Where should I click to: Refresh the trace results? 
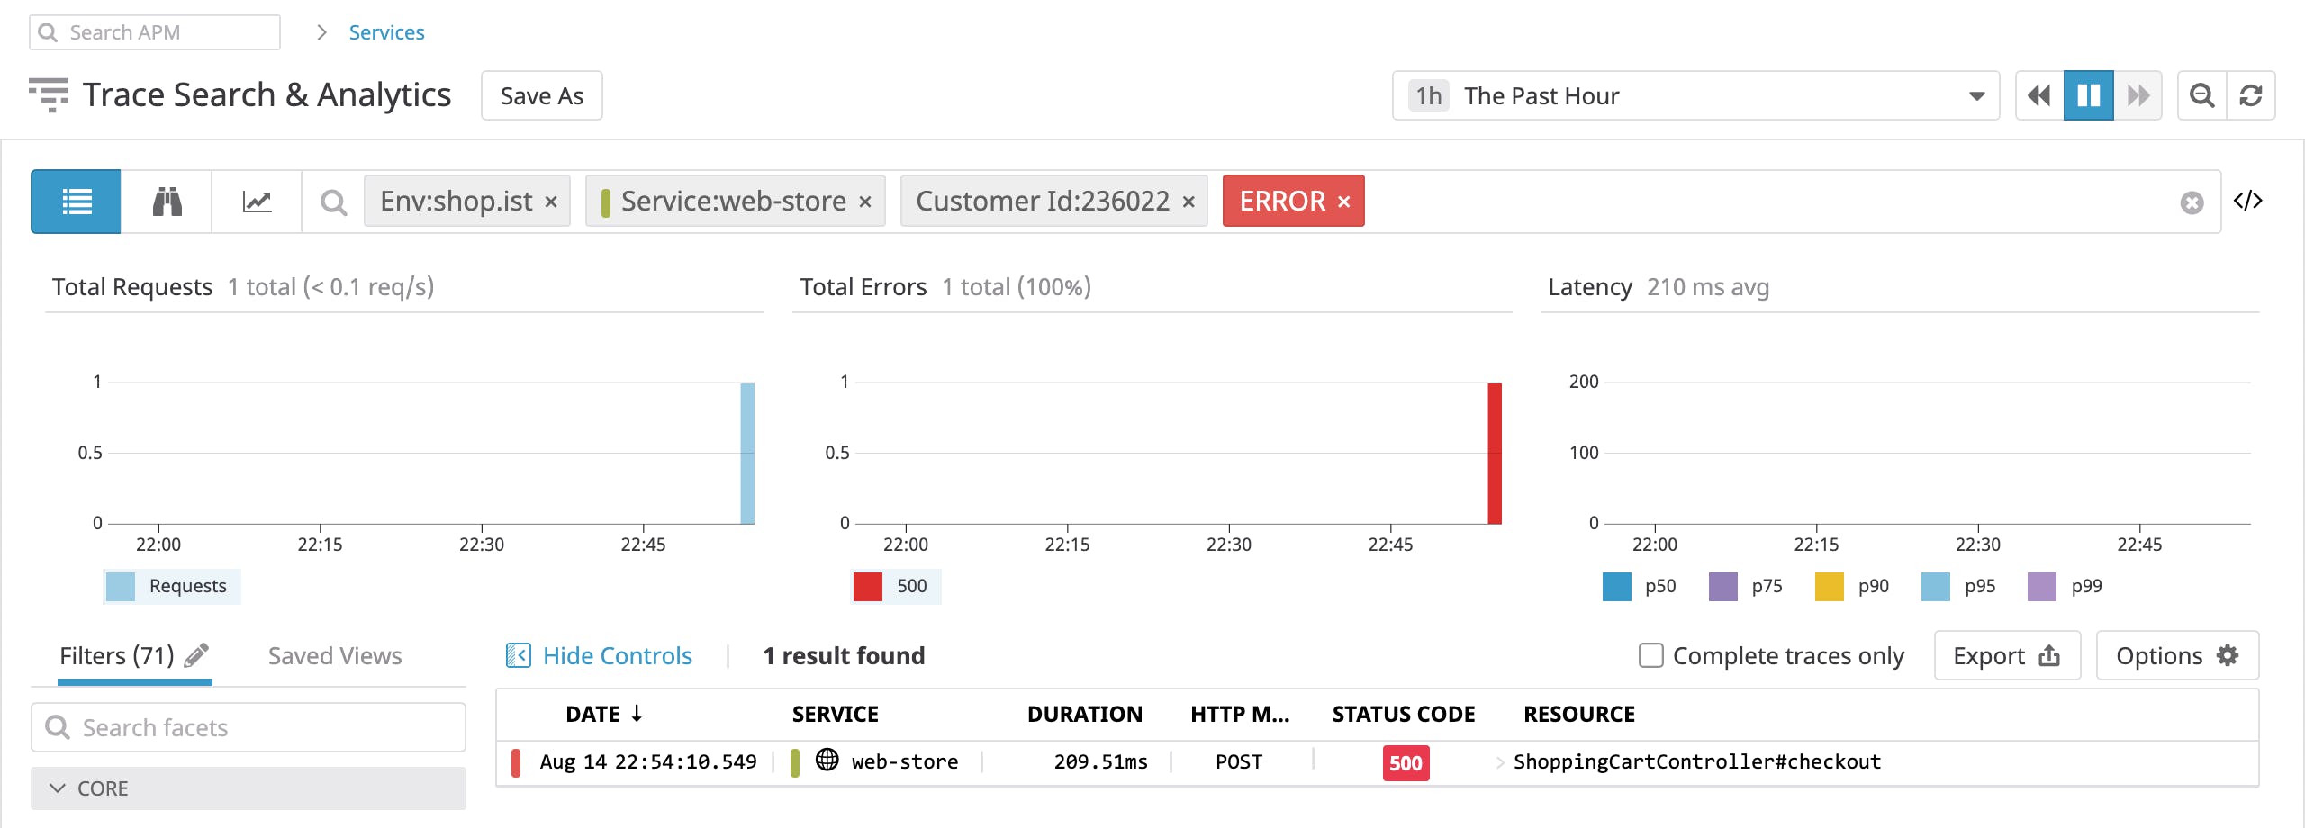(2252, 94)
